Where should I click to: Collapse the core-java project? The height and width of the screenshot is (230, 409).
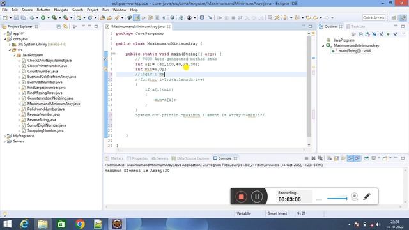(4, 39)
